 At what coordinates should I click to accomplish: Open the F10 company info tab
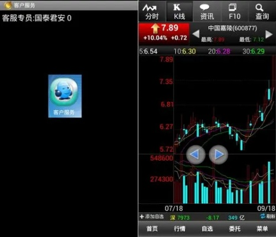click(x=235, y=12)
